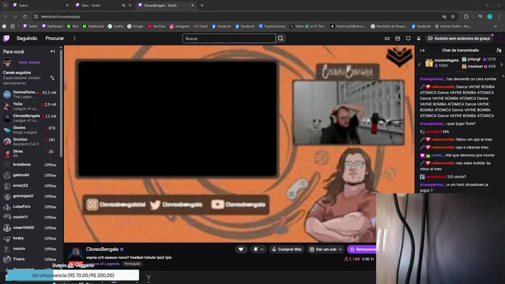Bookmark this page with star
Image resolution: width=505 pixels, height=284 pixels.
pos(453,17)
